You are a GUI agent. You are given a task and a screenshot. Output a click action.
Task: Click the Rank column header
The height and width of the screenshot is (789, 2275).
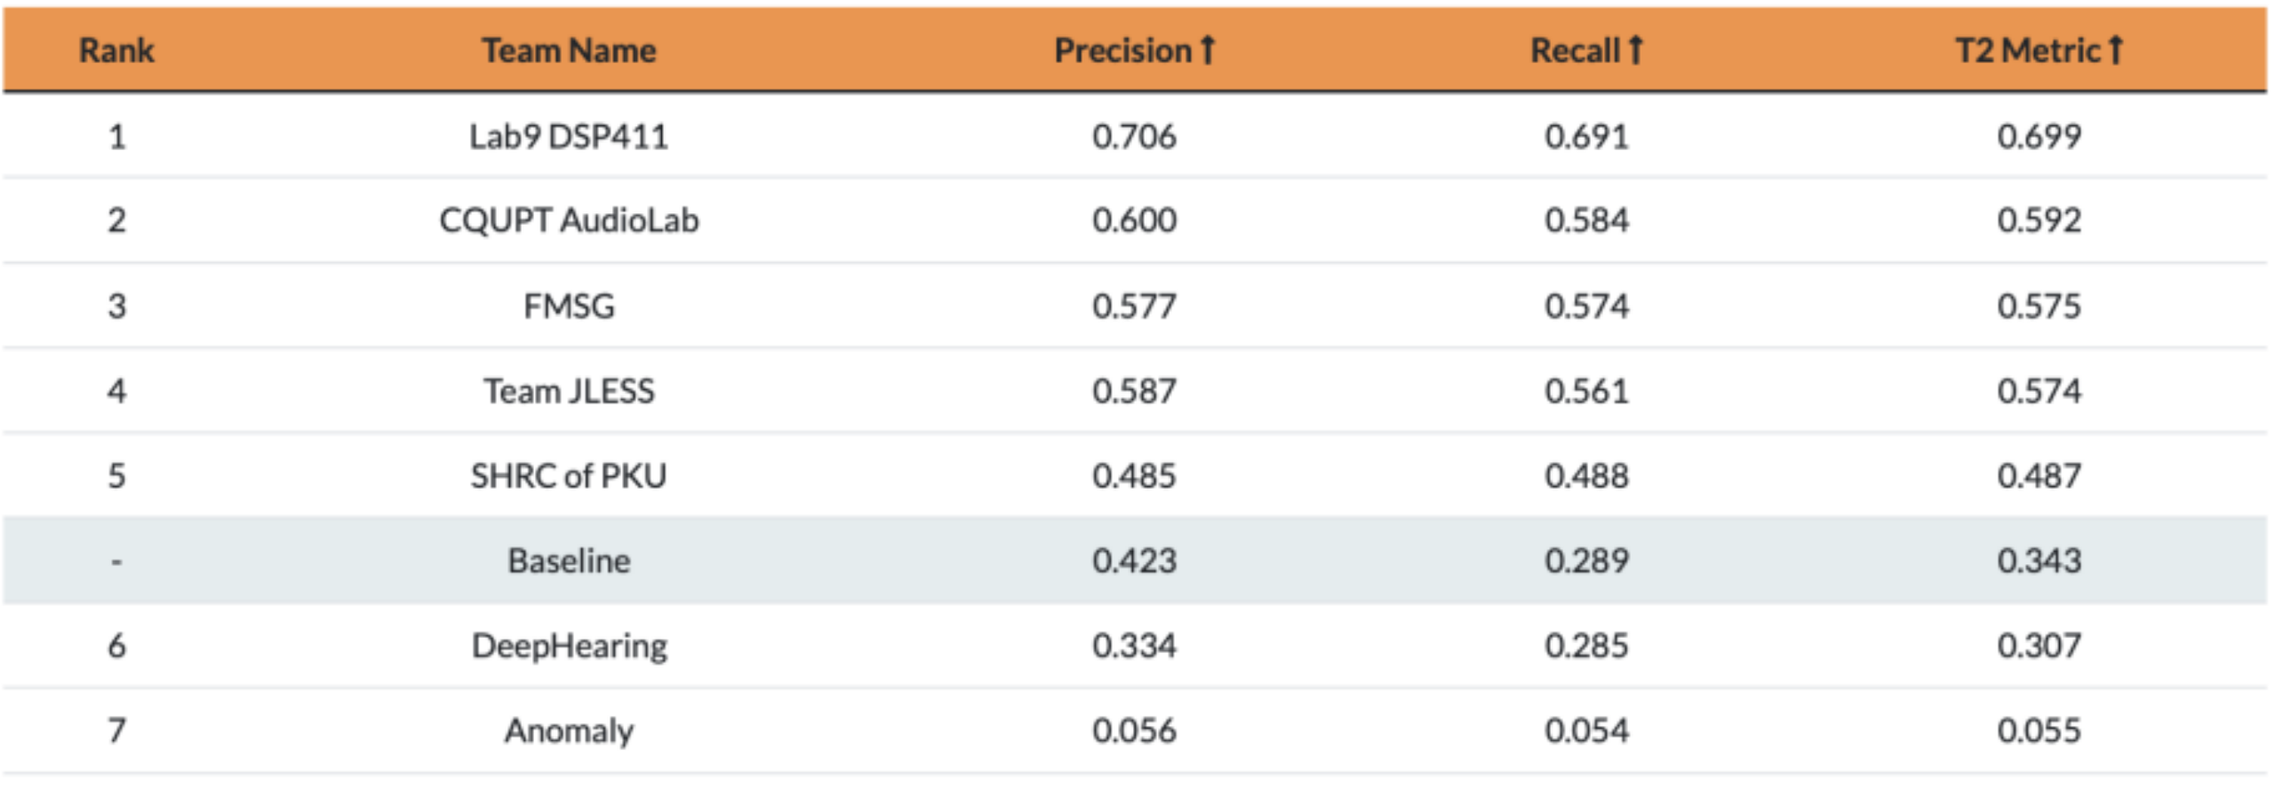pyautogui.click(x=116, y=51)
